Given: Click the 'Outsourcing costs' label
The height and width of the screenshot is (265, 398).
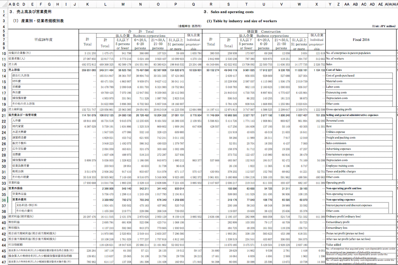Looking at the screenshot, I should click(336, 92).
